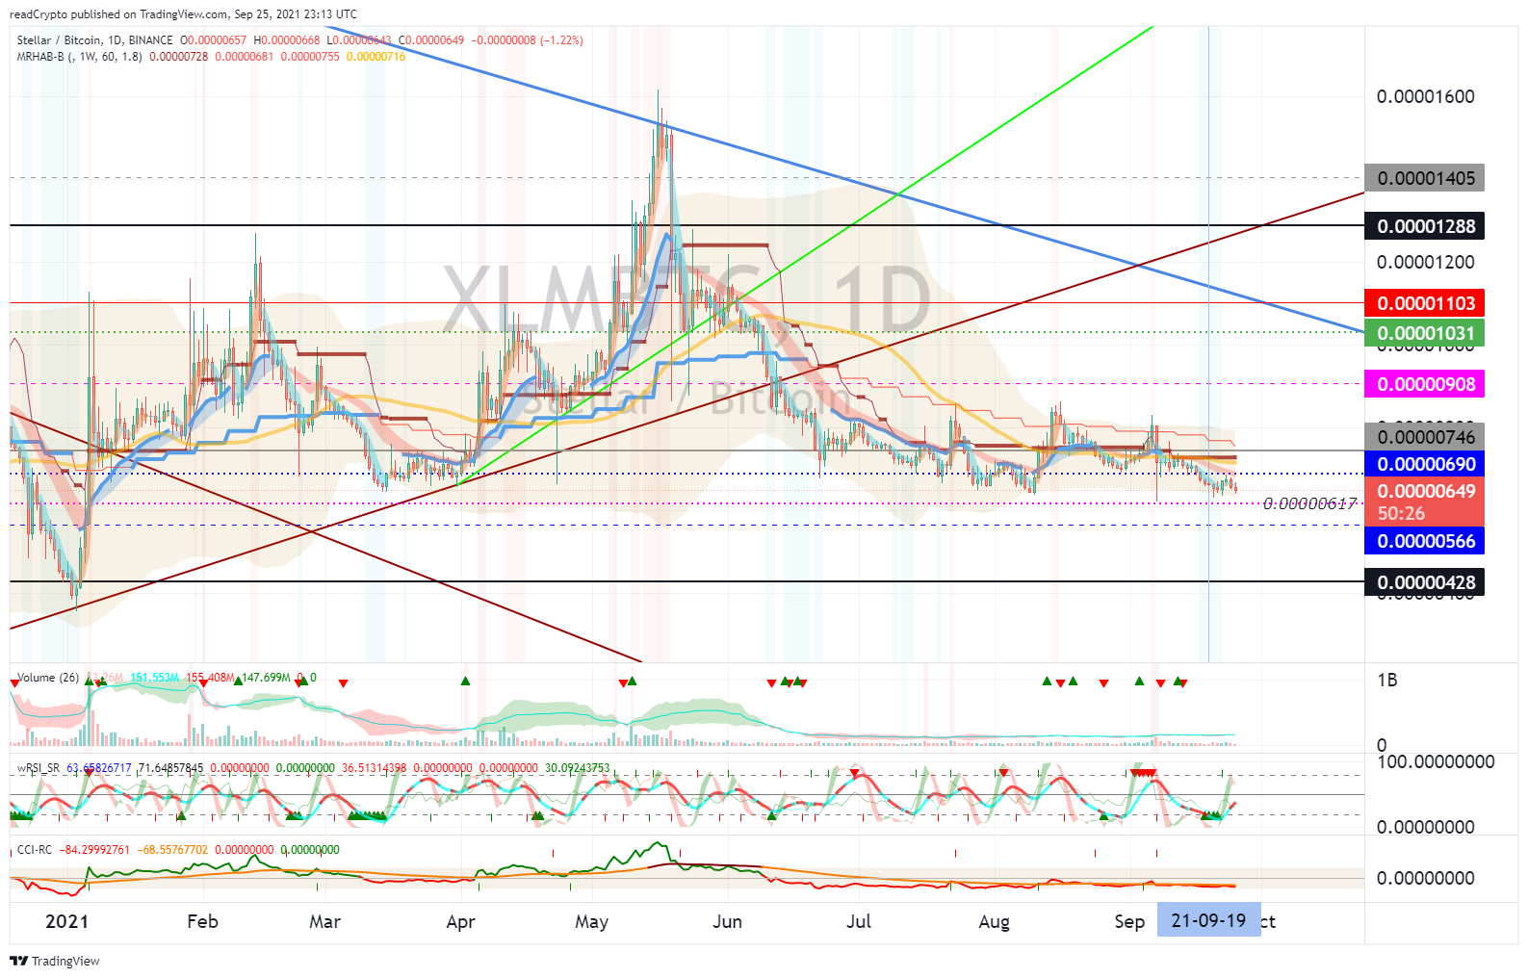Screen dimensions: 1528x978
Task: Click the green 0.00001031 price label
Action: coord(1425,333)
